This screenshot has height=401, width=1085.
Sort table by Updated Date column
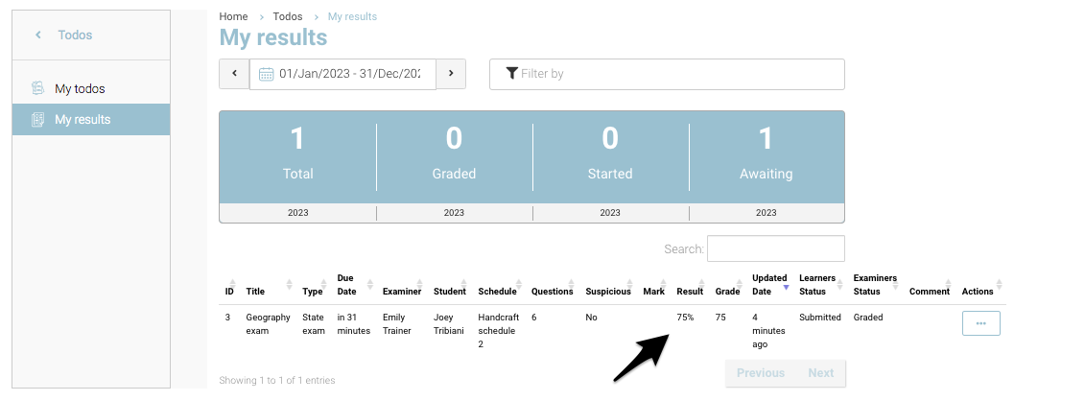tap(768, 285)
